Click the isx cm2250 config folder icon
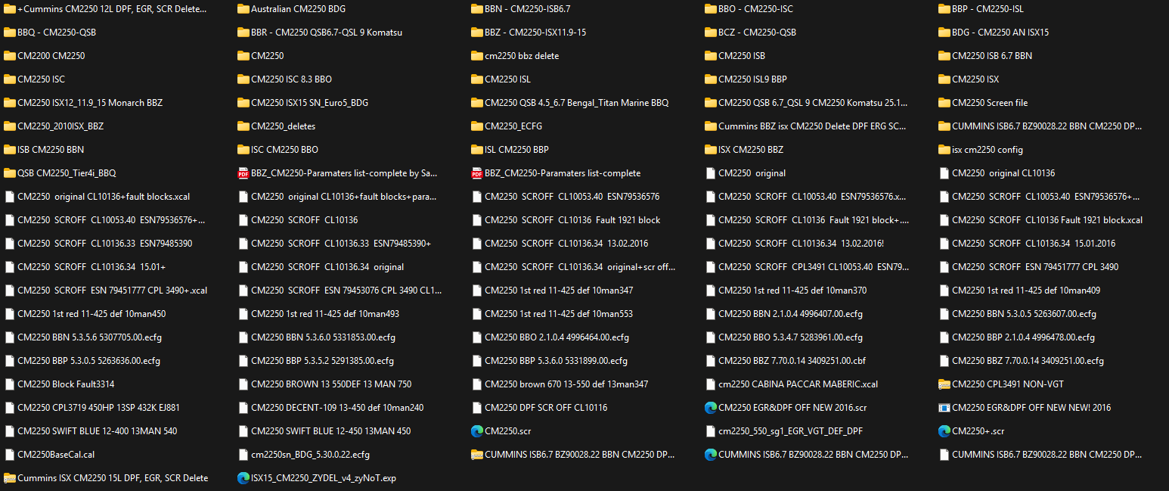Screen dimensions: 1169x491 tap(944, 150)
